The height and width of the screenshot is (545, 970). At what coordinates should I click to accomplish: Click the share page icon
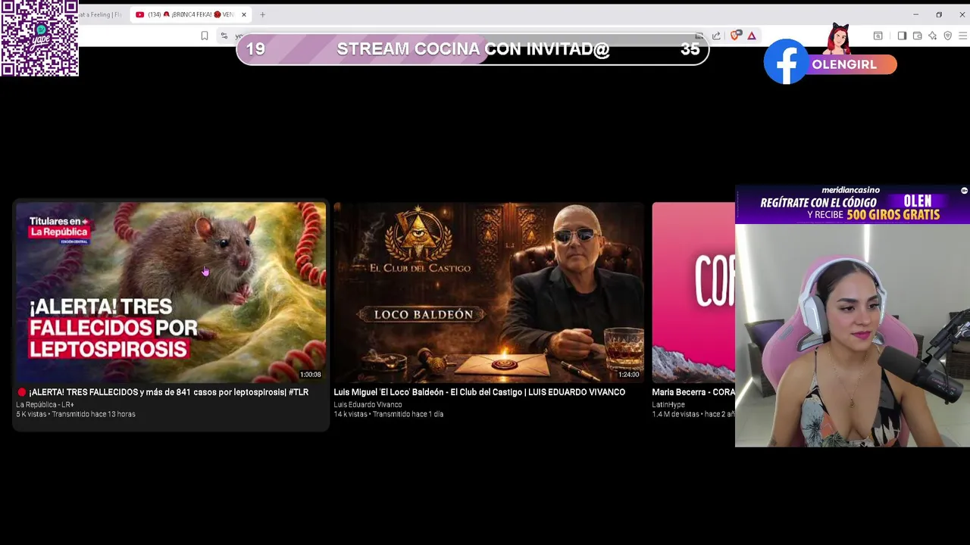click(716, 36)
